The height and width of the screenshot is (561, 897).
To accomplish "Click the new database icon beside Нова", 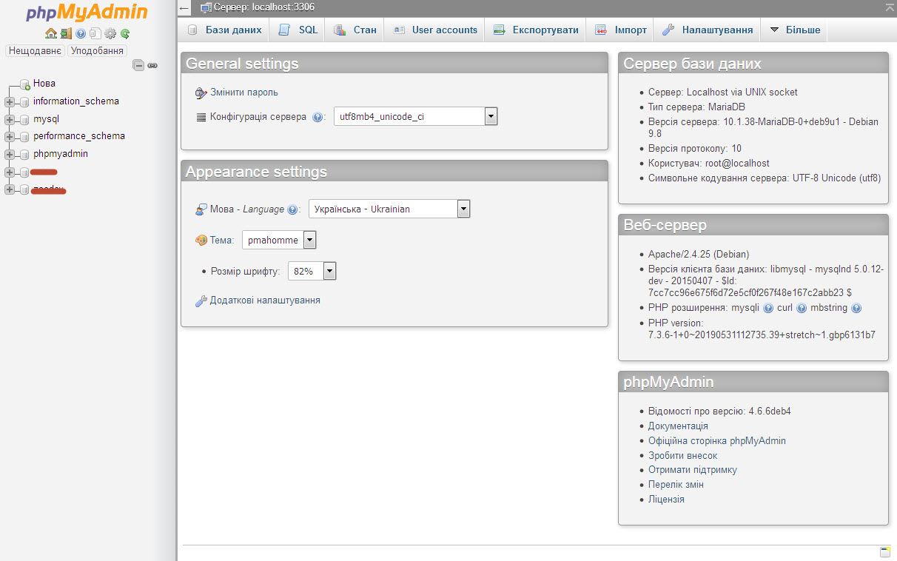I will [24, 84].
